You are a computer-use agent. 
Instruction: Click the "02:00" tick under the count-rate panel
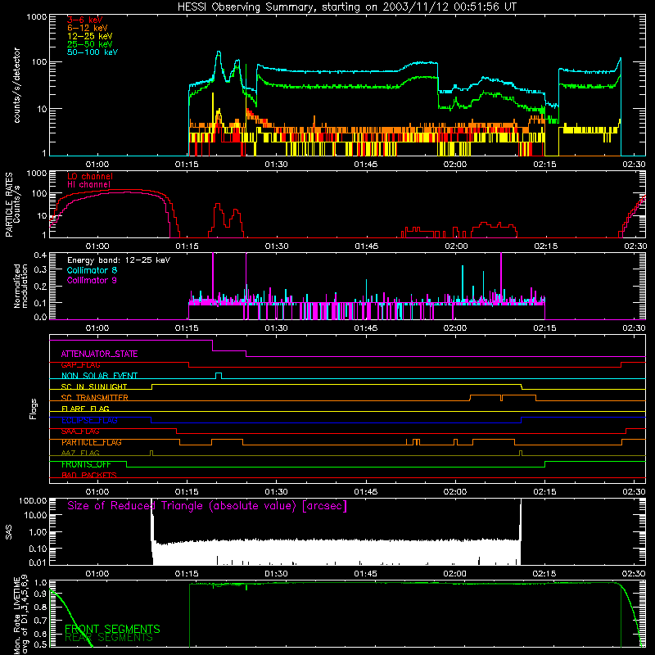point(455,165)
